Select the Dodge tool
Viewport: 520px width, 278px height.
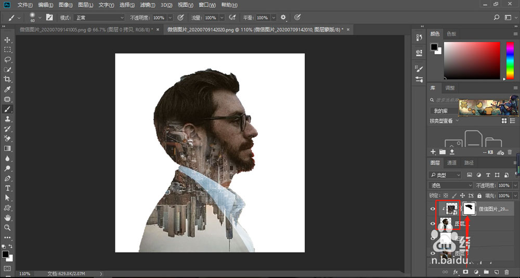(7, 168)
